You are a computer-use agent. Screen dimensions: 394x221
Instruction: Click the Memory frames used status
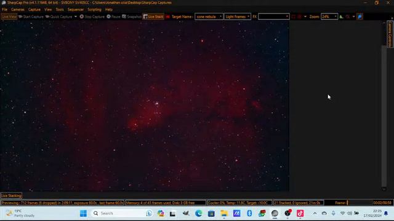pos(166,203)
